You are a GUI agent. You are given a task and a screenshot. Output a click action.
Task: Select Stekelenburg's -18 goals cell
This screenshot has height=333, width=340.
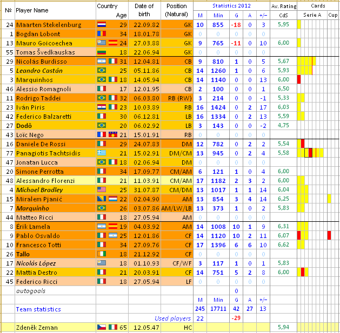(236, 25)
